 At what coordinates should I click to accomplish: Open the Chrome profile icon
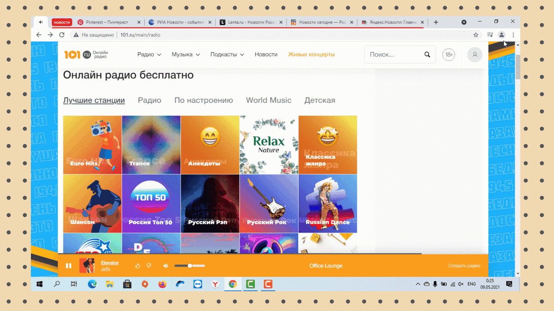coord(501,35)
